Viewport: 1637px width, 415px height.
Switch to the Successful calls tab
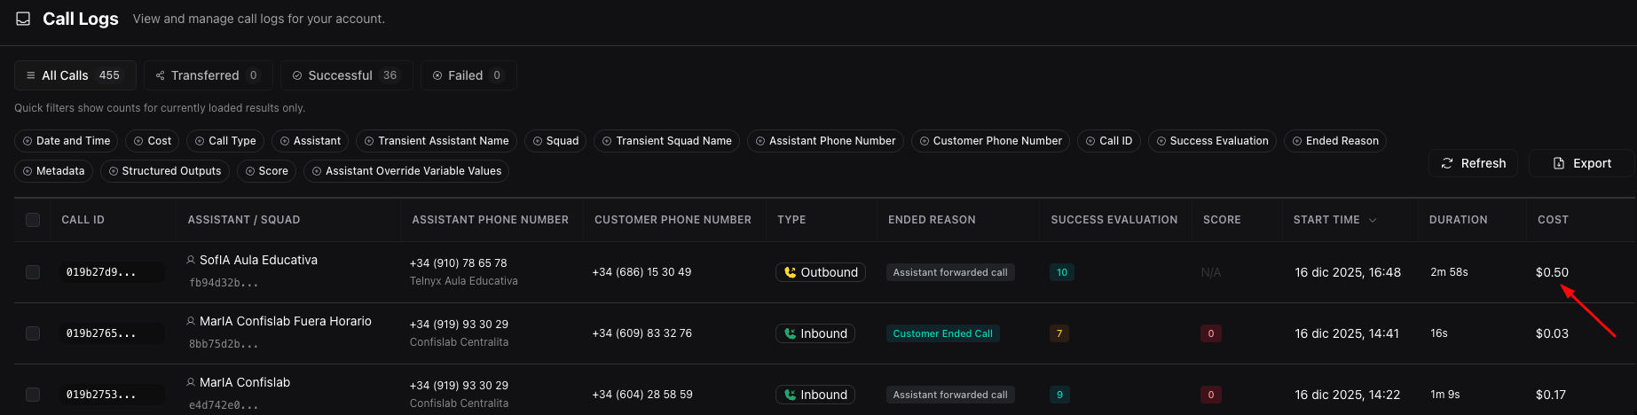tap(346, 75)
